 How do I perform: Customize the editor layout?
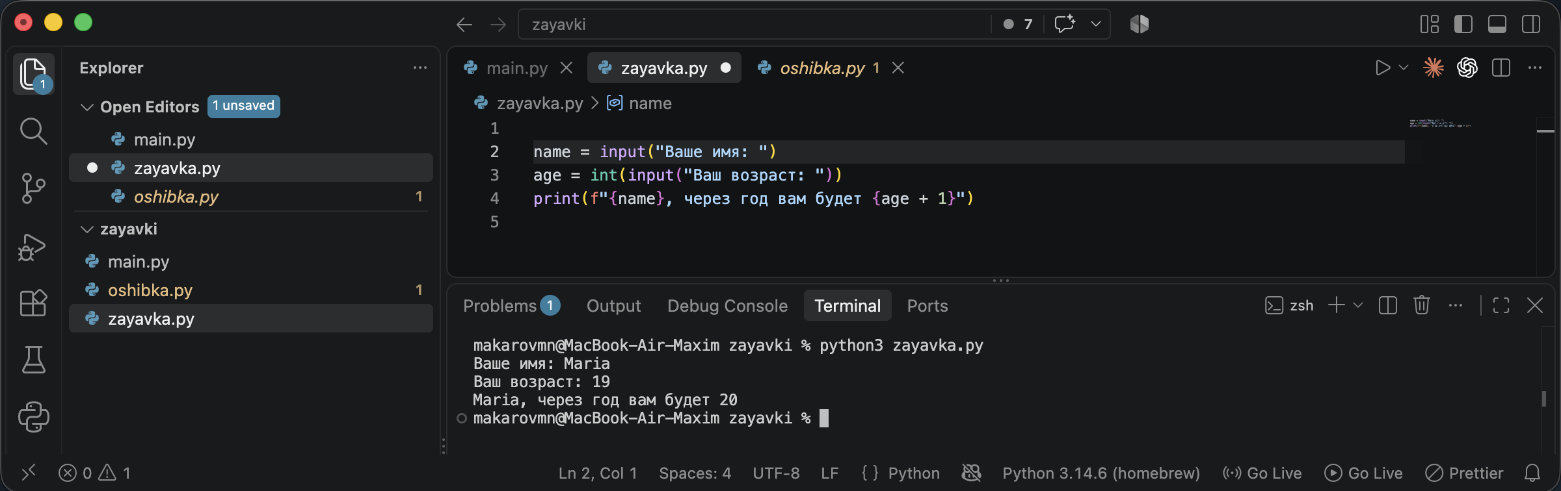[1429, 24]
